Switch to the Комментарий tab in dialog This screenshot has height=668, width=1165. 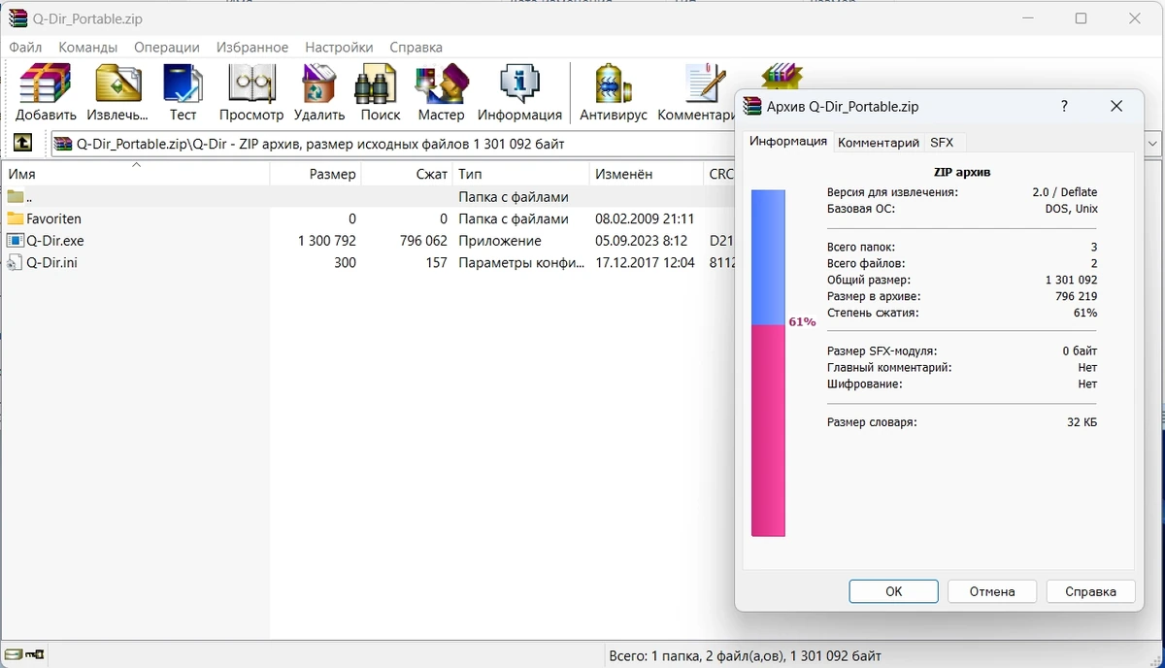[879, 143]
